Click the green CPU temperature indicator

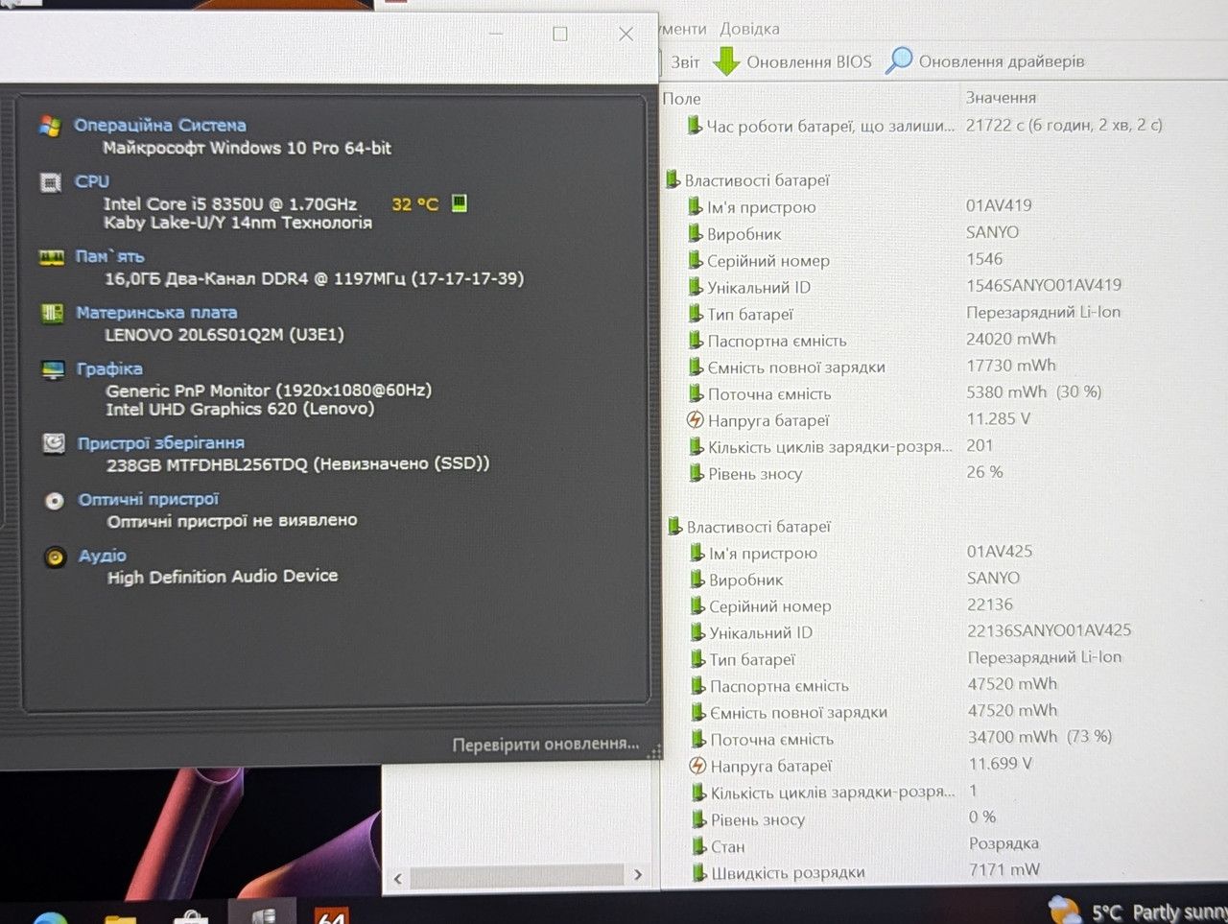coord(460,203)
